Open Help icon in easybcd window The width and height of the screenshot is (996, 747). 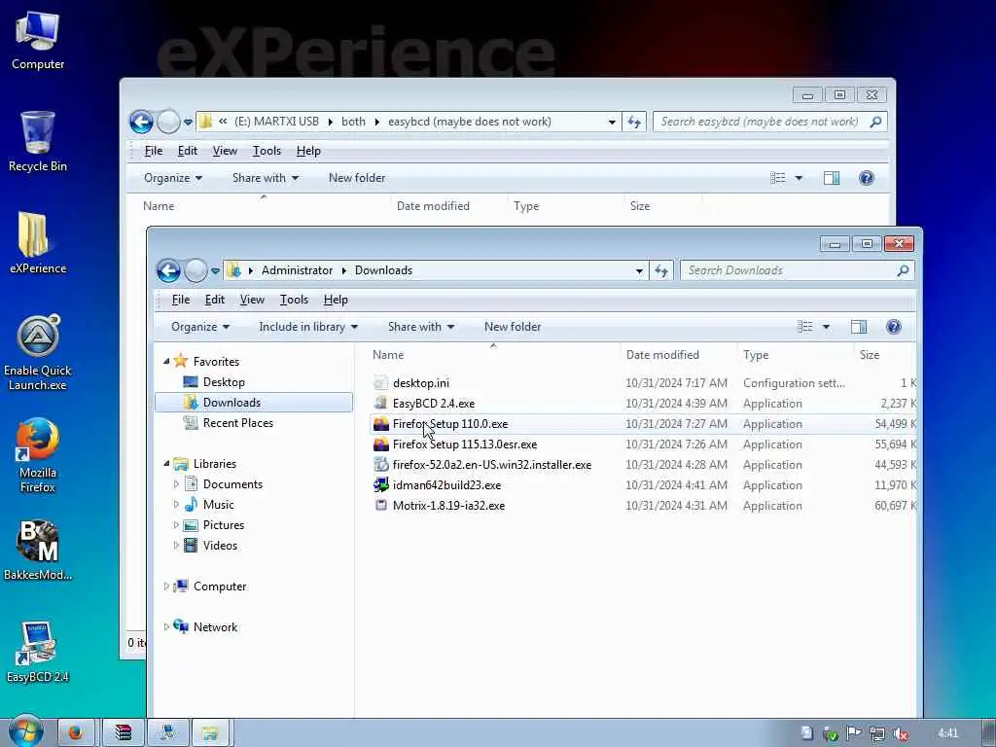[x=866, y=178]
